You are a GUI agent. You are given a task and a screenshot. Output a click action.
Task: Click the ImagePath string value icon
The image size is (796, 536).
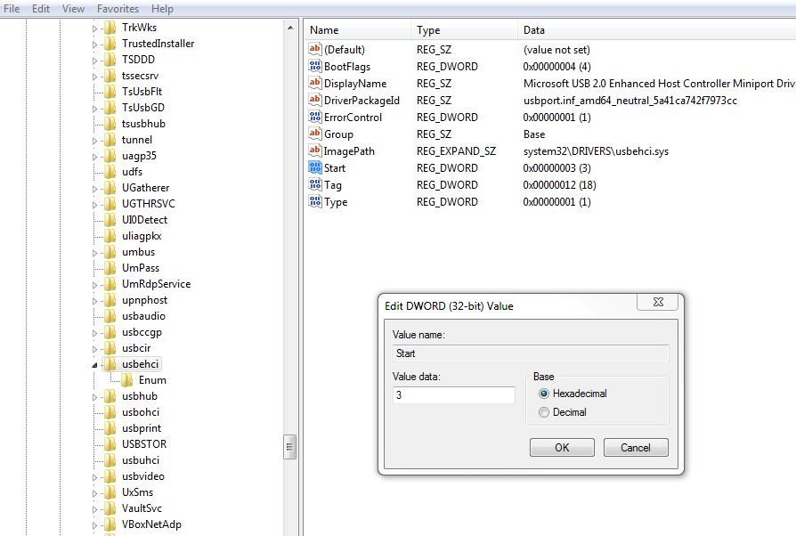[x=314, y=151]
